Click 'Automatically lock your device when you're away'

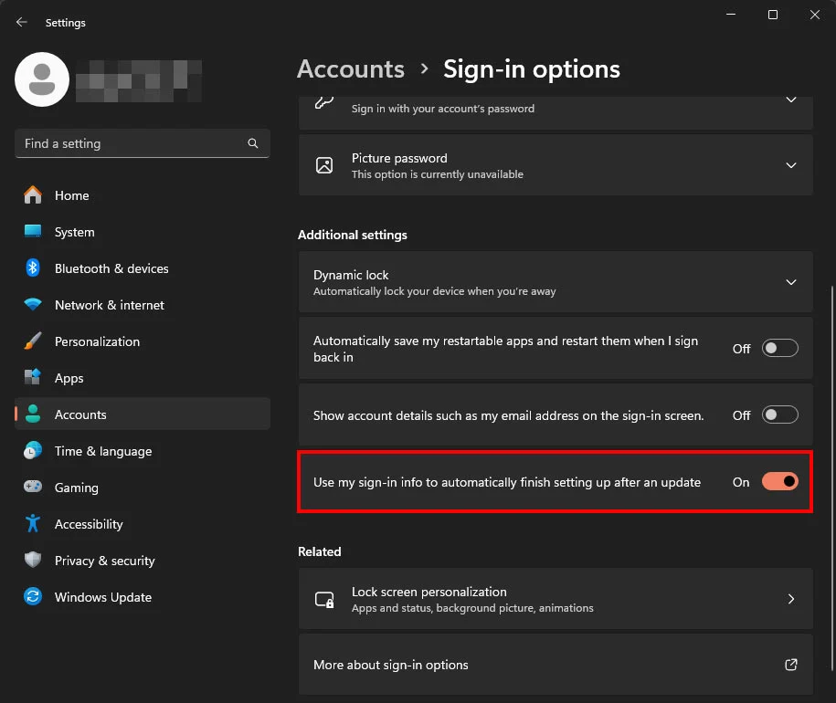pos(435,291)
